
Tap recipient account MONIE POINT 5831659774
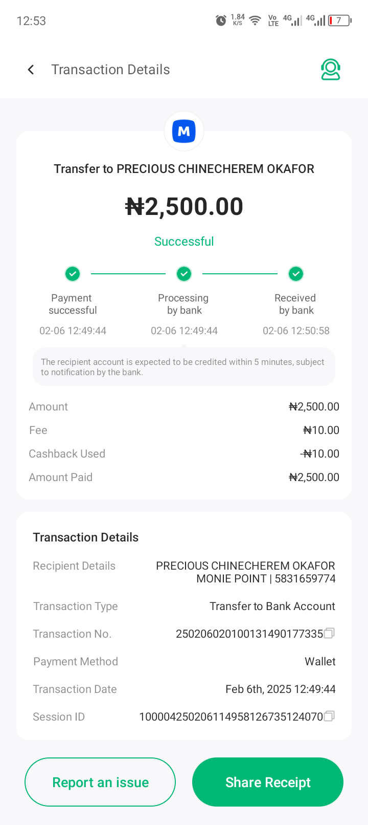[x=266, y=579]
